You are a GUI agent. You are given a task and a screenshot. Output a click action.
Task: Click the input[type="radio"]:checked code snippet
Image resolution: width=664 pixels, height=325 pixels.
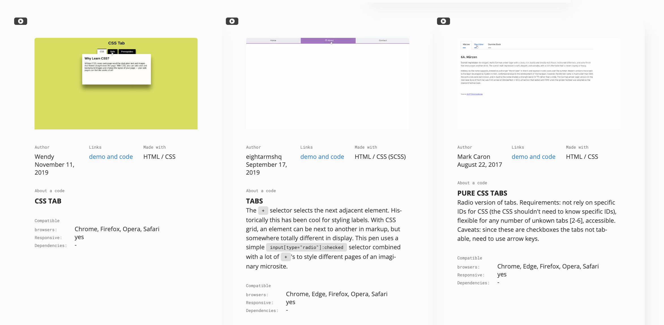pos(306,247)
